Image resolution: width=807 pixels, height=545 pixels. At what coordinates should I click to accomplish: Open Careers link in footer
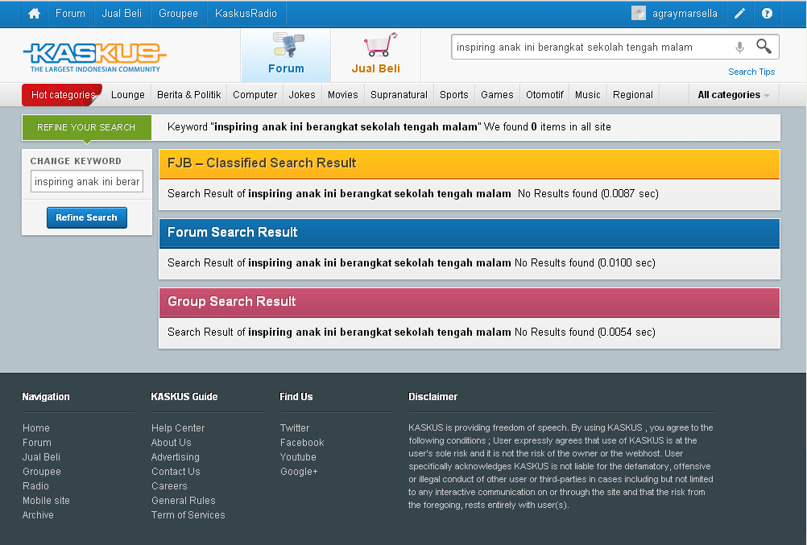click(x=169, y=485)
